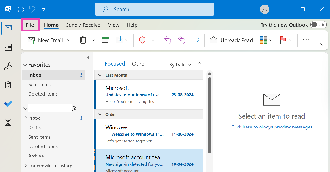
Task: Click in the Search box
Action: (154, 9)
